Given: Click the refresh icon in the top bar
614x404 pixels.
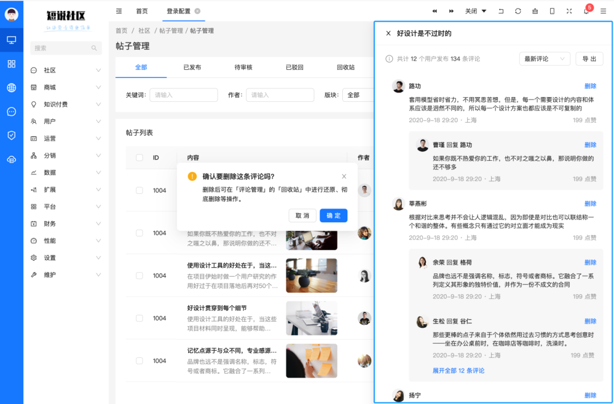Looking at the screenshot, I should (x=518, y=11).
